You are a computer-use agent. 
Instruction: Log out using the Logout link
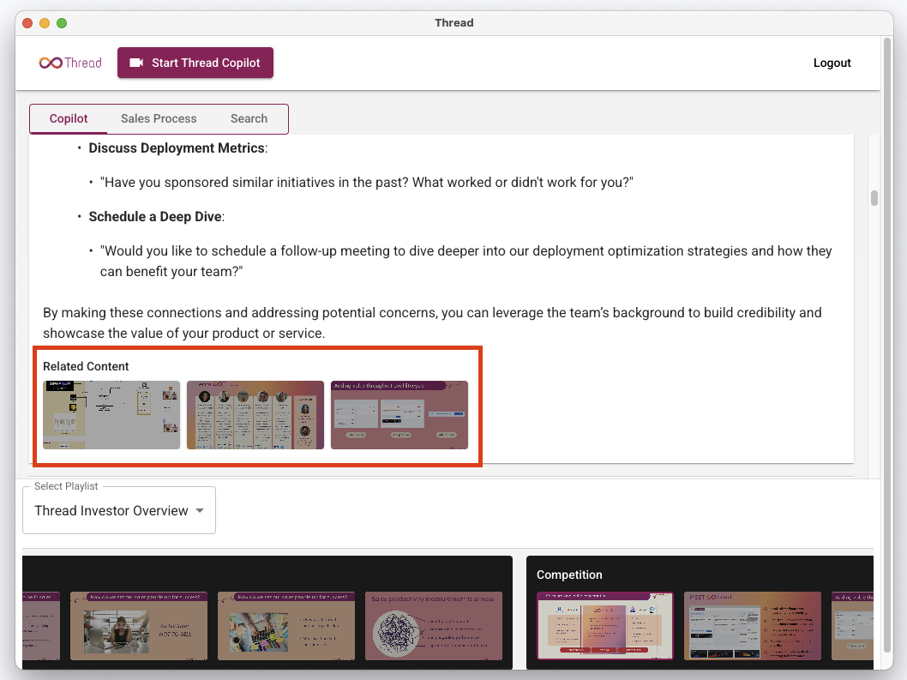[832, 63]
